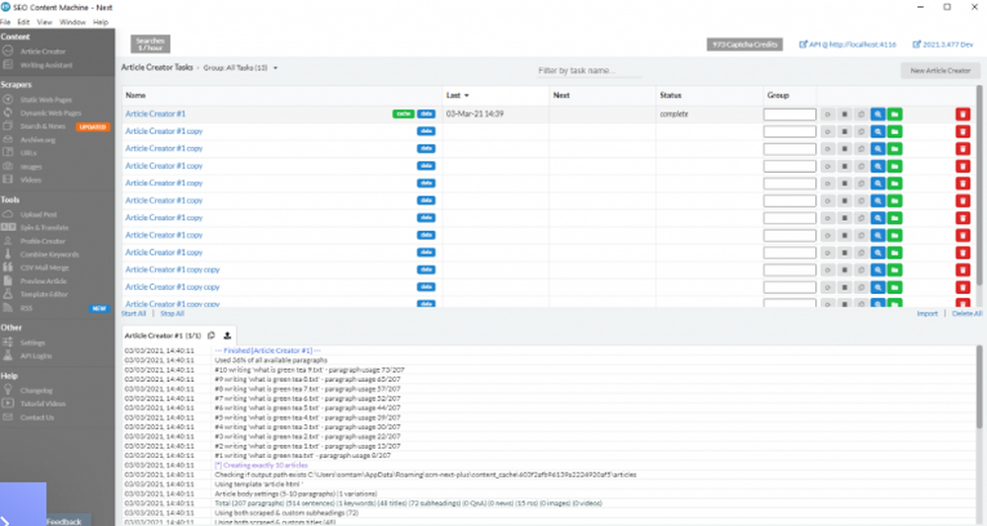Open Contact Us under Help
The height and width of the screenshot is (526, 987).
[37, 417]
